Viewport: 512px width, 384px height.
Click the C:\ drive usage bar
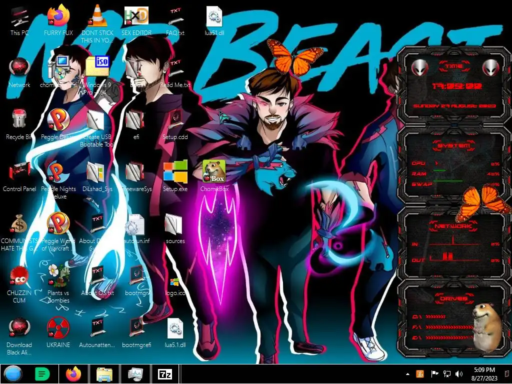pos(435,316)
